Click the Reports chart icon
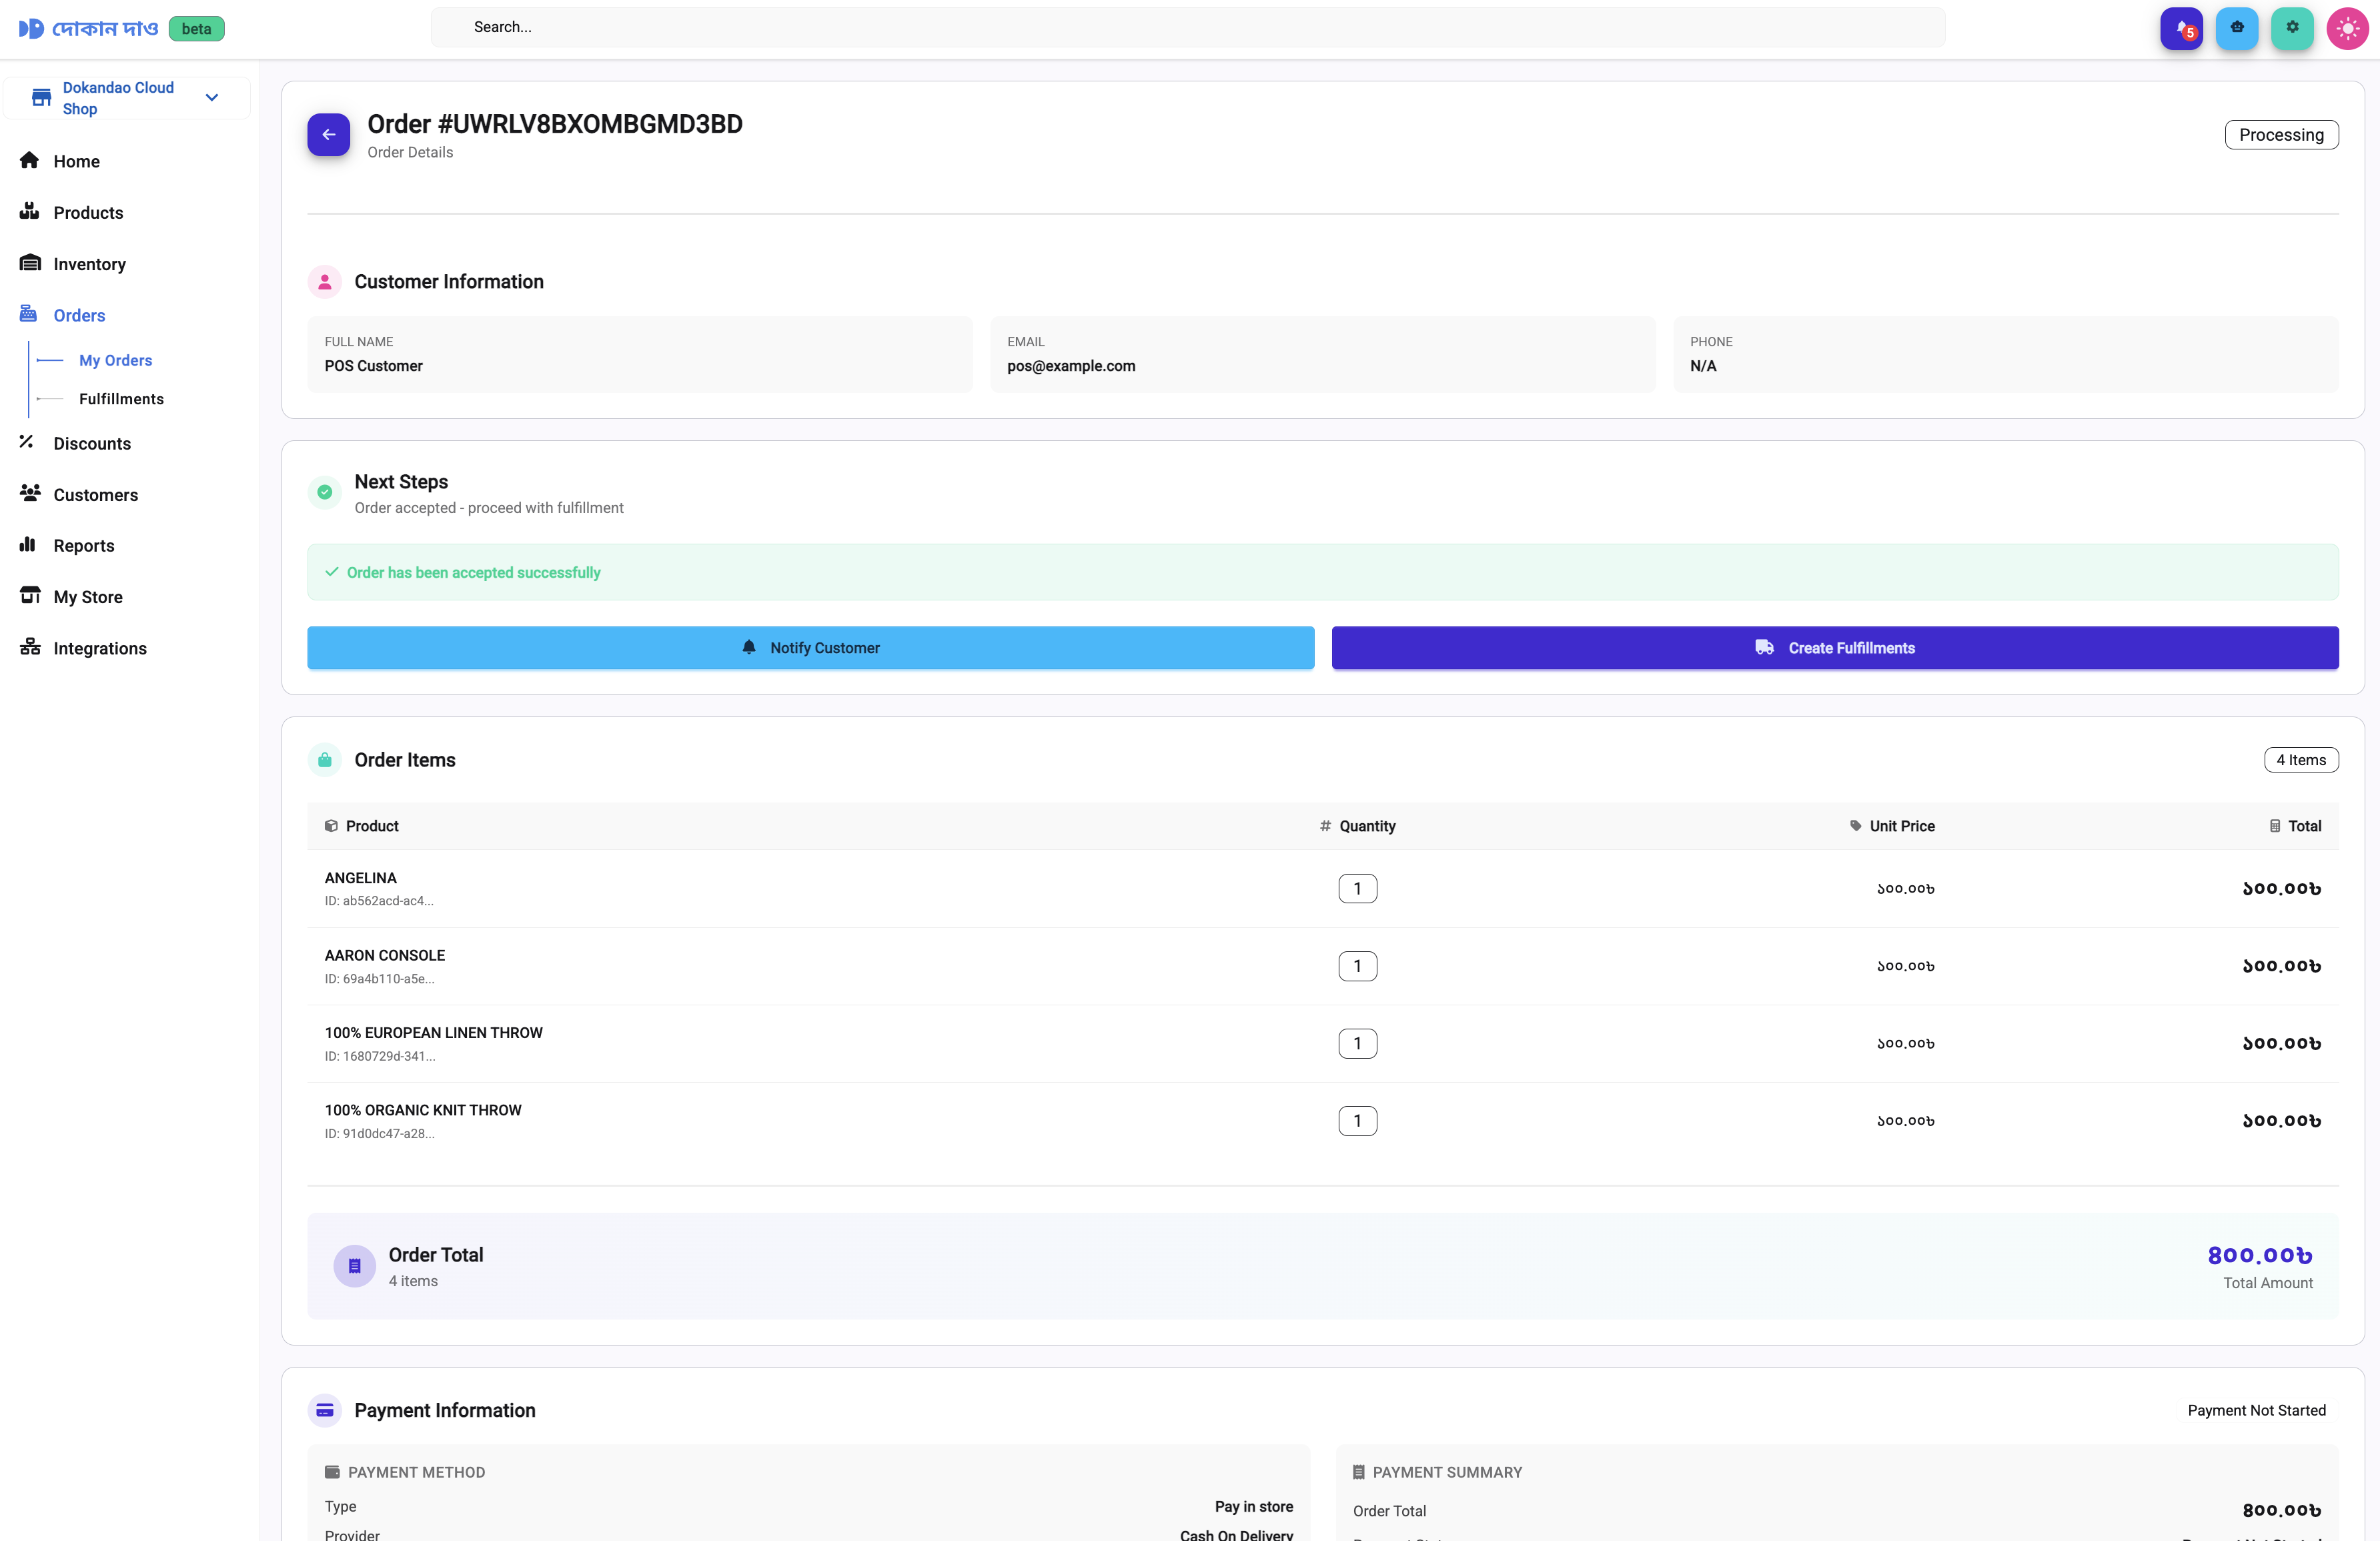Image resolution: width=2380 pixels, height=1541 pixels. click(28, 545)
